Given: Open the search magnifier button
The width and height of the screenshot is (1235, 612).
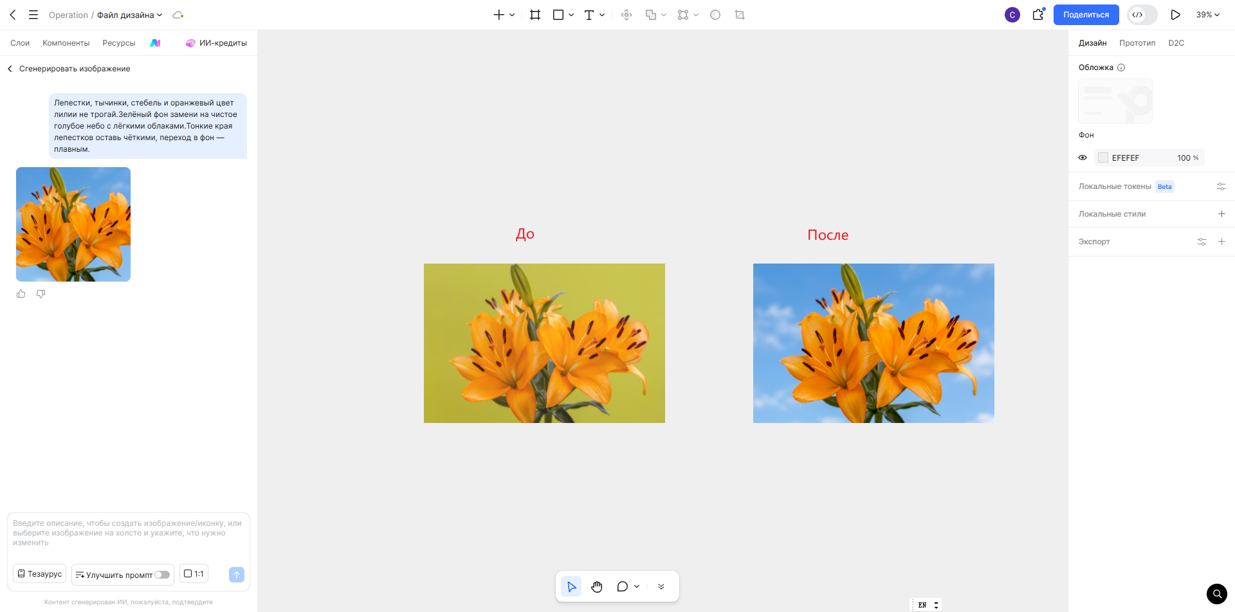Looking at the screenshot, I should [1217, 594].
